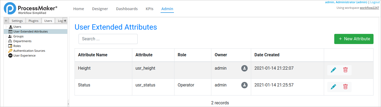Viewport: 381px width, 107px height.
Task: Click the attribute Search field
Action: 108,39
